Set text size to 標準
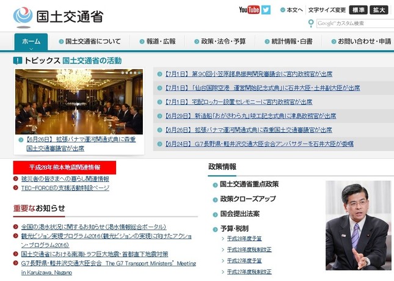The image size is (394, 281). (359, 10)
